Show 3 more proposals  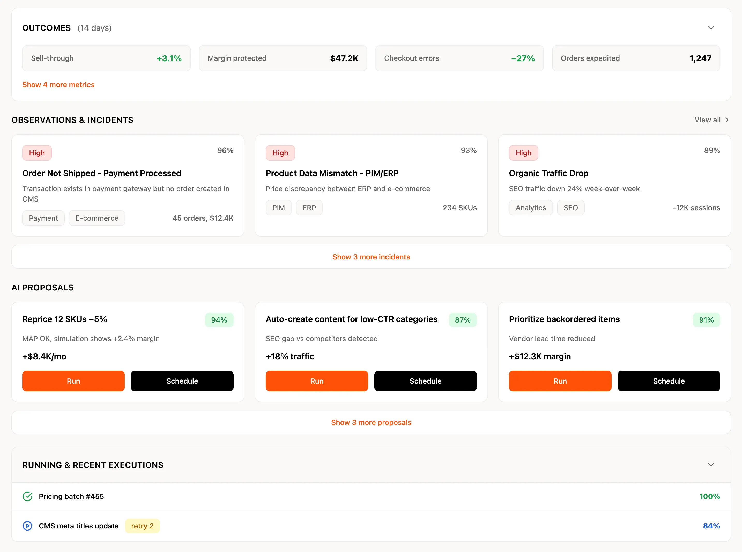pyautogui.click(x=371, y=422)
